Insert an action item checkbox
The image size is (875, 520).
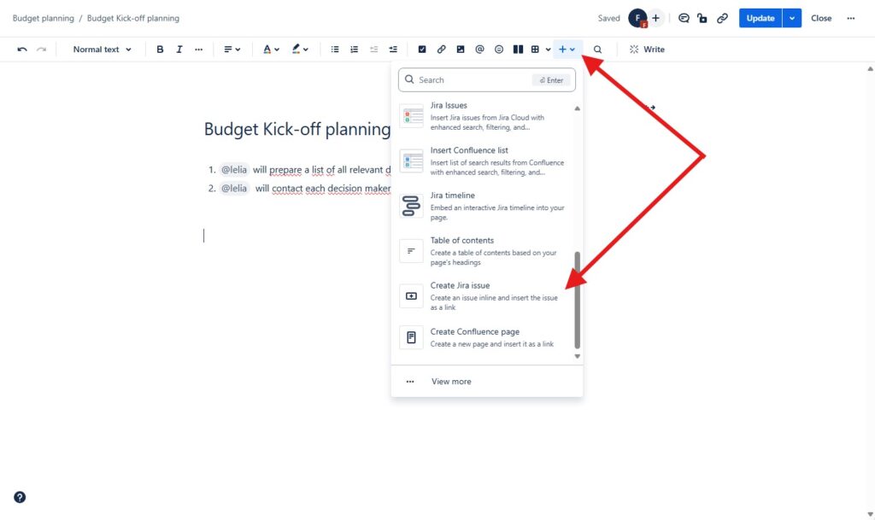point(422,49)
